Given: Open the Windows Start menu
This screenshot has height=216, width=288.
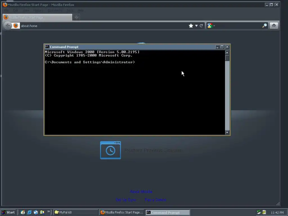Looking at the screenshot, I should click(8, 212).
